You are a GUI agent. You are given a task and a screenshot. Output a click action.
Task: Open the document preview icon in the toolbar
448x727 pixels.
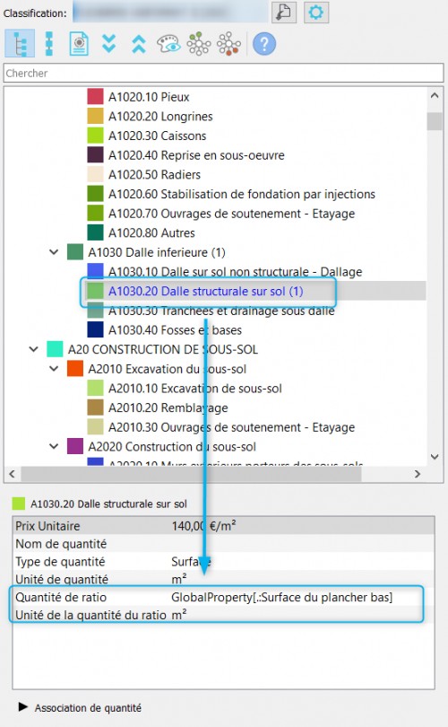[x=79, y=44]
